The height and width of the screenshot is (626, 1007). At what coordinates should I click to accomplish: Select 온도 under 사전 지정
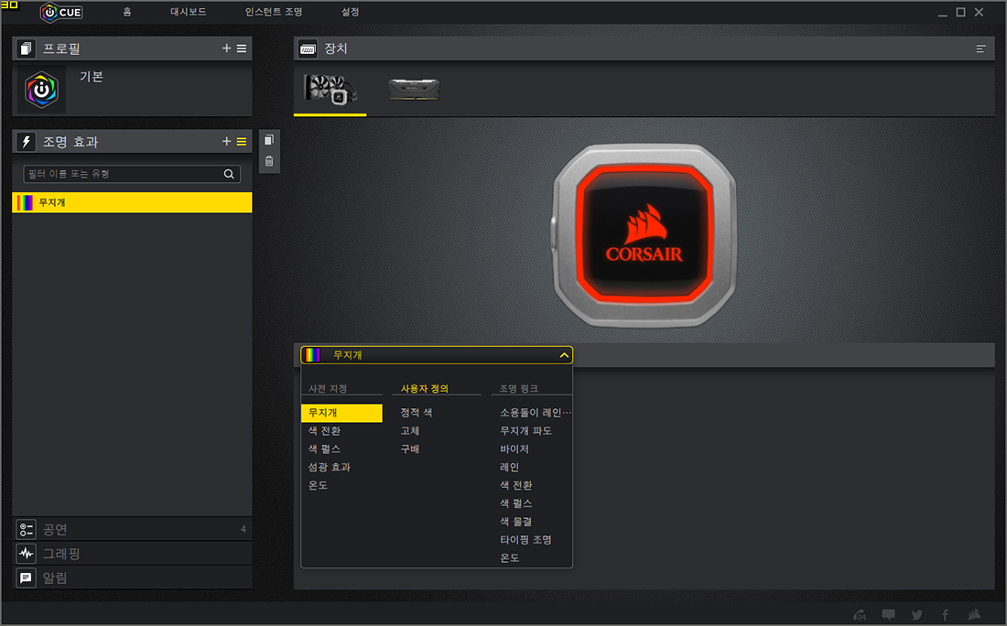(x=318, y=485)
